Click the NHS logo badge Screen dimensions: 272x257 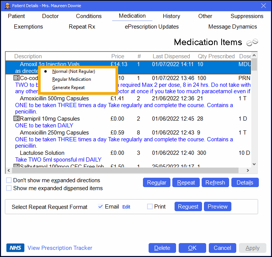coord(15,248)
